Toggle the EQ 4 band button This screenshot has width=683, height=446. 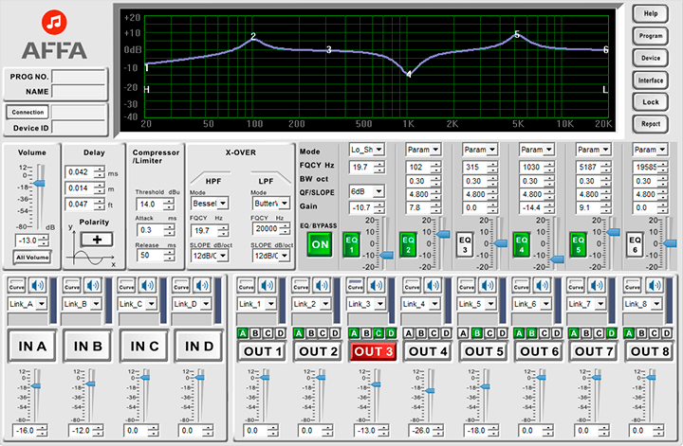click(522, 244)
